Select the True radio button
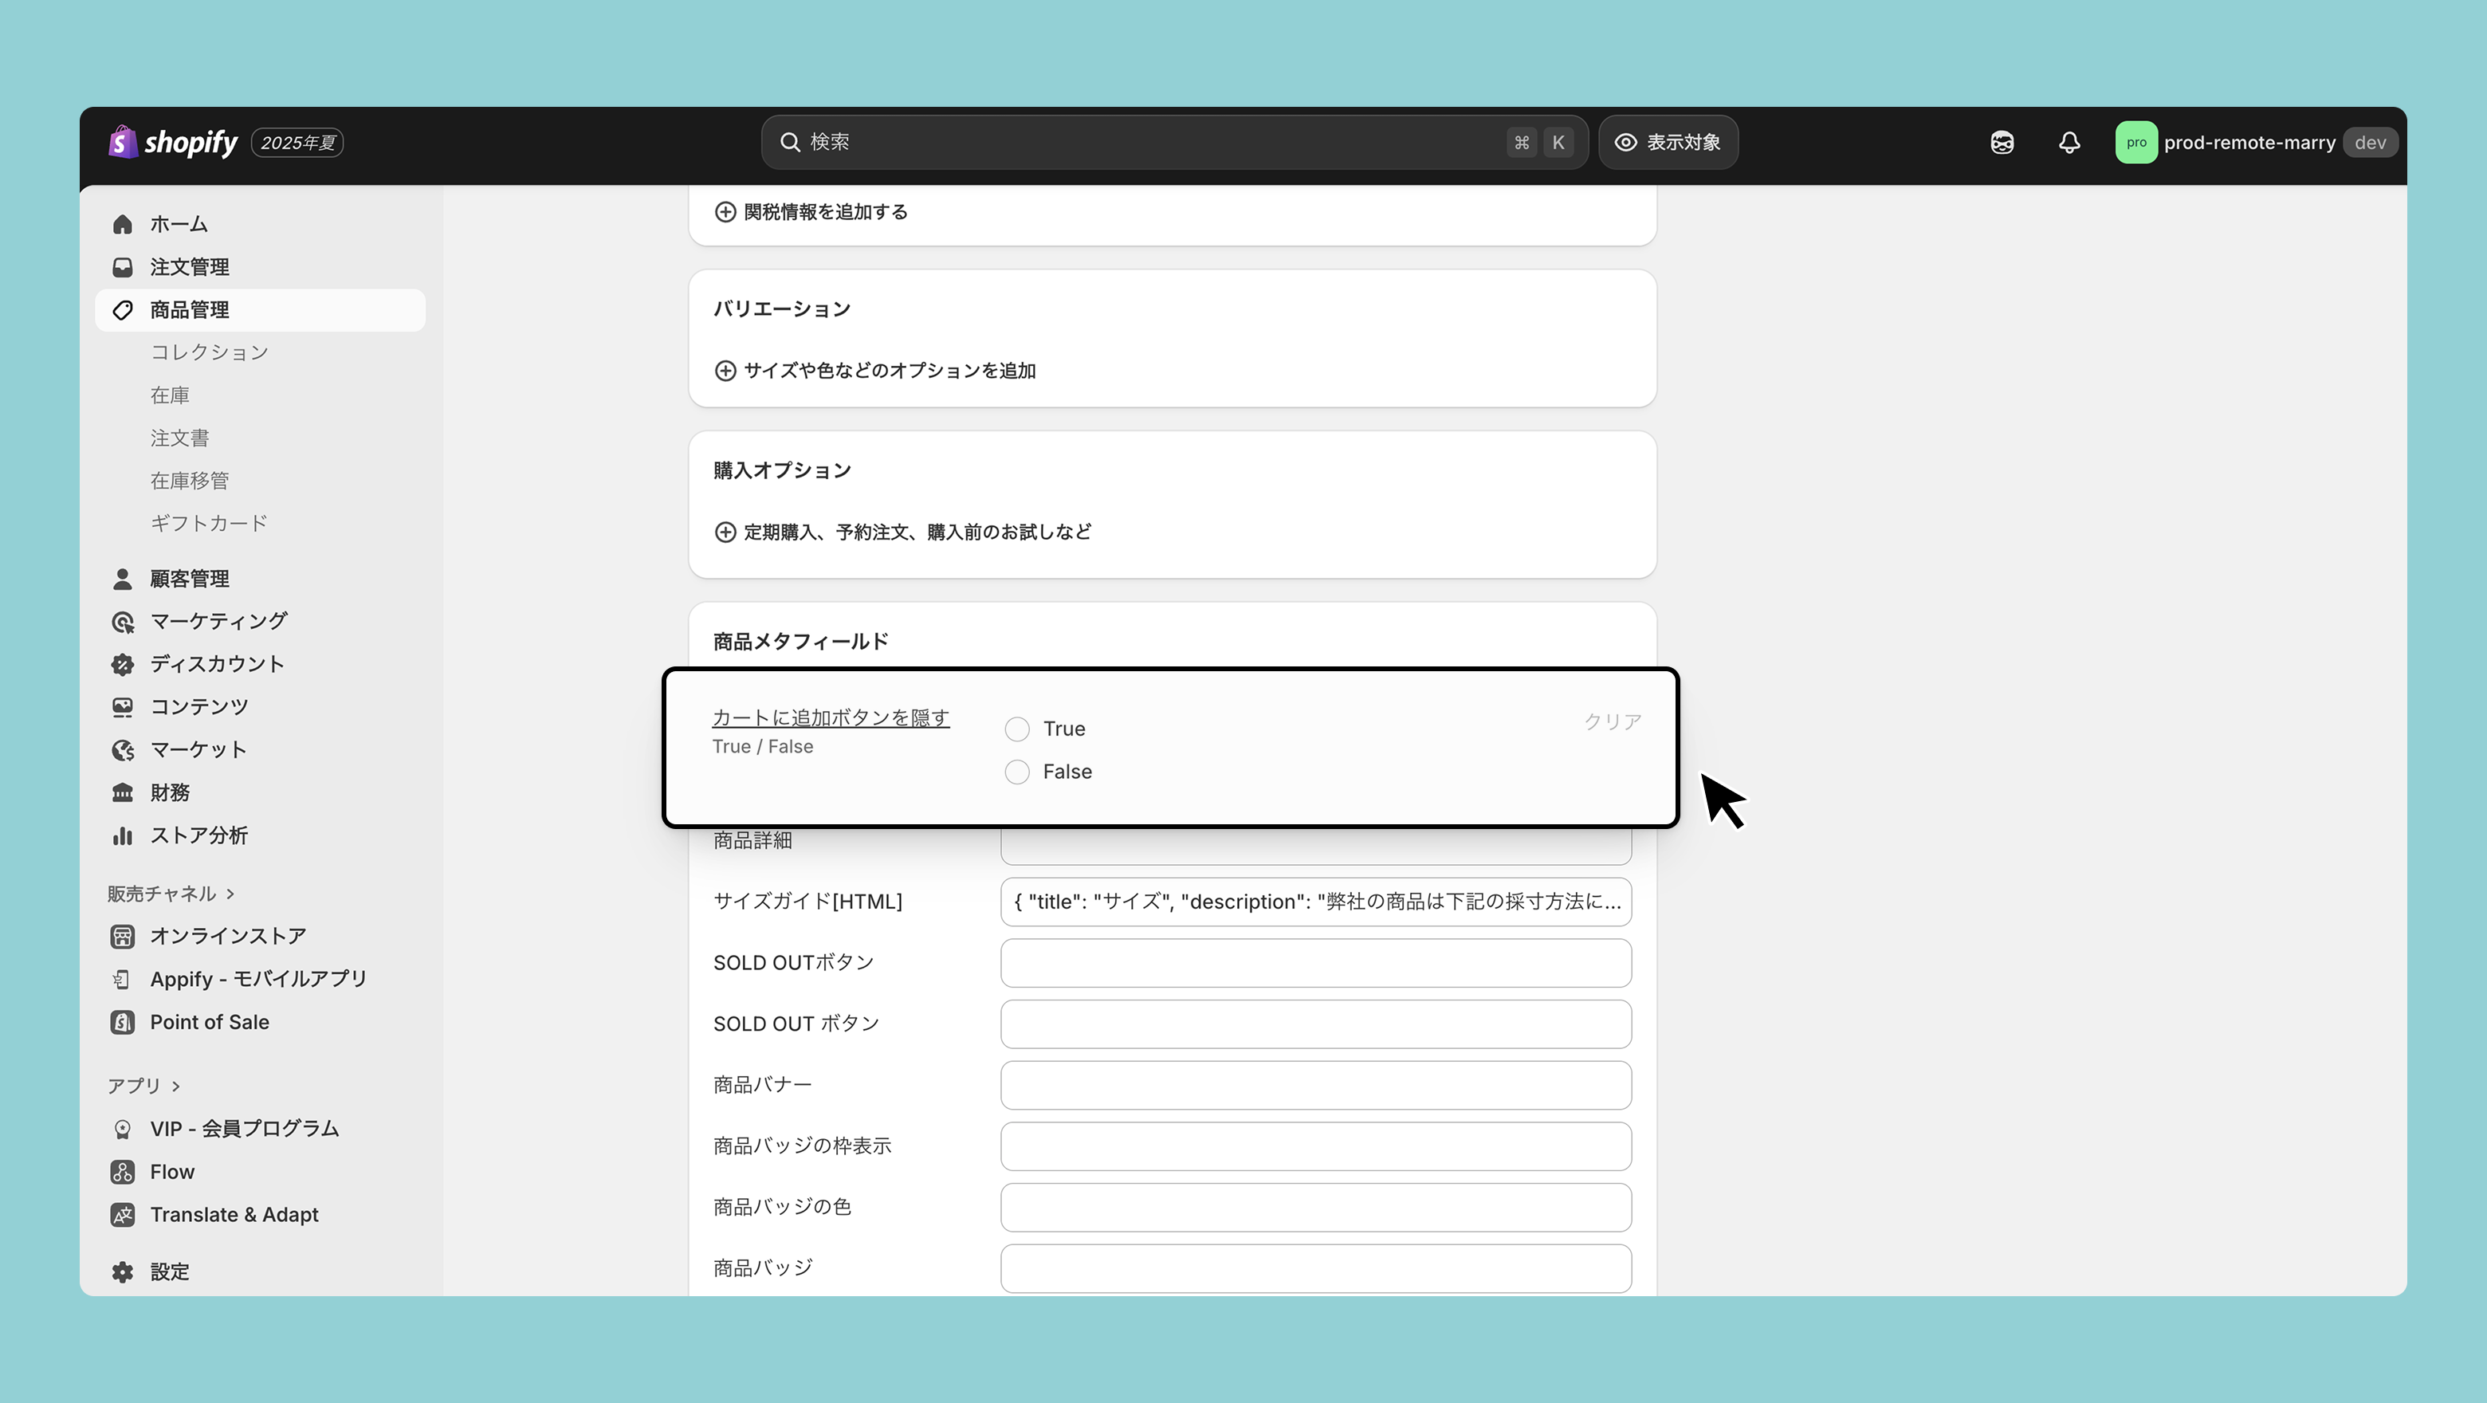This screenshot has width=2487, height=1403. point(1016,729)
